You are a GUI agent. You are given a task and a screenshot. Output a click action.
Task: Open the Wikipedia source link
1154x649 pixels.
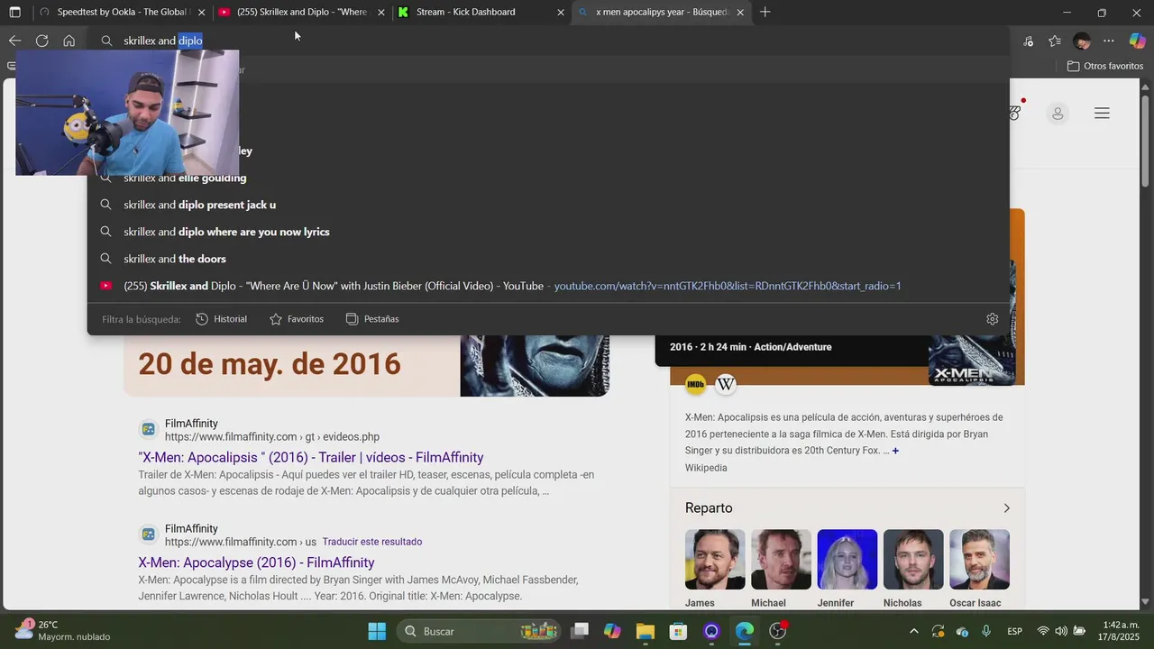[x=706, y=468]
